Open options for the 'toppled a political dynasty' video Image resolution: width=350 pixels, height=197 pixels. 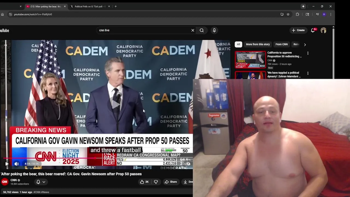click(x=308, y=73)
